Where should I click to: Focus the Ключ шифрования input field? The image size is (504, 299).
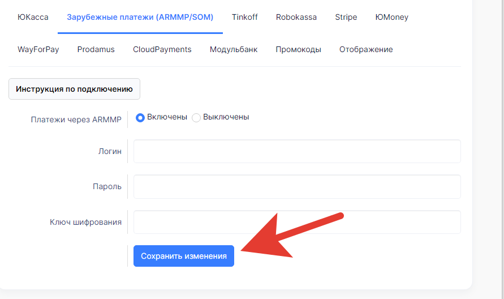(297, 222)
